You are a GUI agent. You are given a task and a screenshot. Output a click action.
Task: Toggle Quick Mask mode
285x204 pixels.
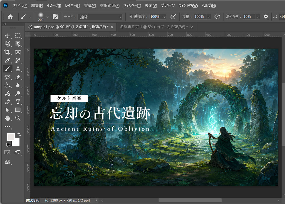pos(7,152)
